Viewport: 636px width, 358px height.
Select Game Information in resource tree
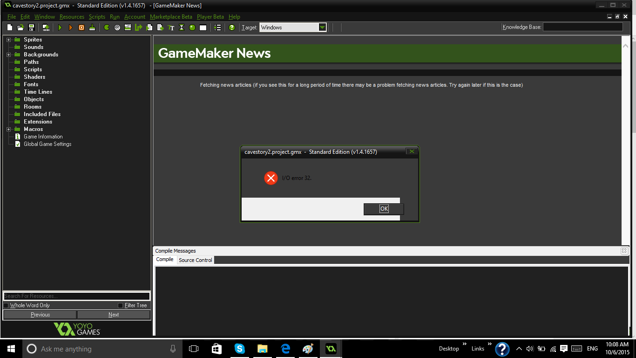click(43, 137)
